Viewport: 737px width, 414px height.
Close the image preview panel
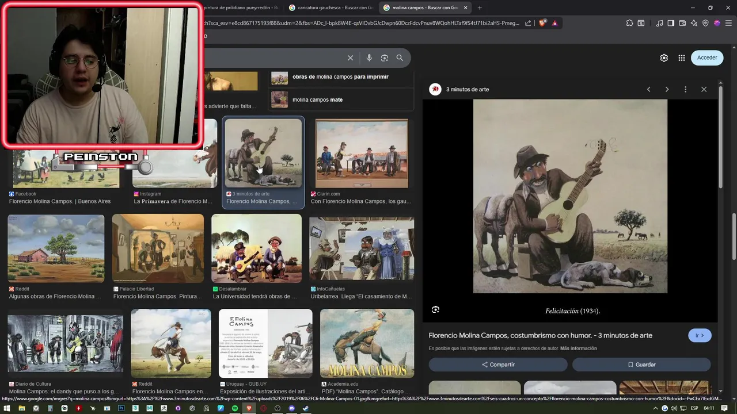point(704,89)
